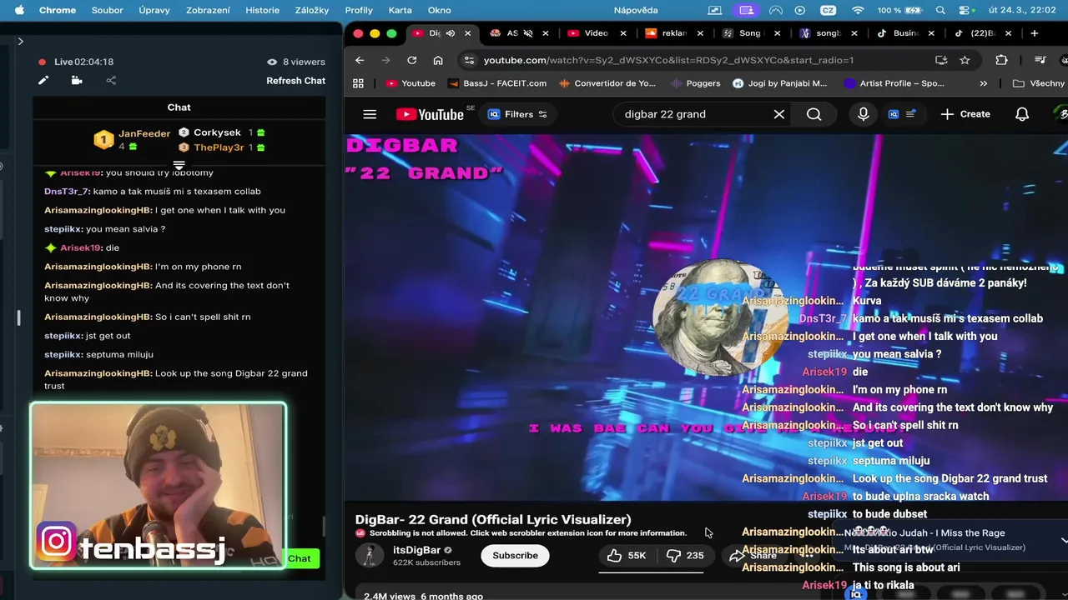1068x600 pixels.
Task: Click the YouTube logo
Action: [x=430, y=114]
